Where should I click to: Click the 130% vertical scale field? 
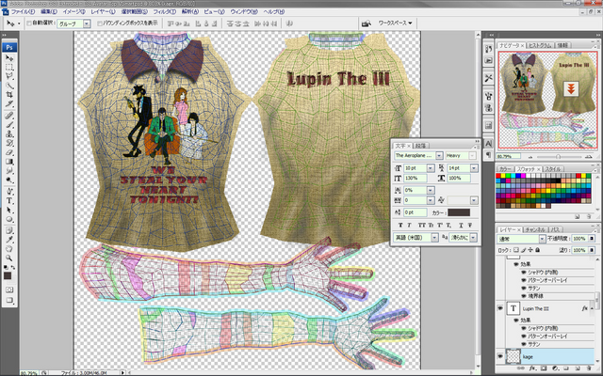(x=415, y=178)
